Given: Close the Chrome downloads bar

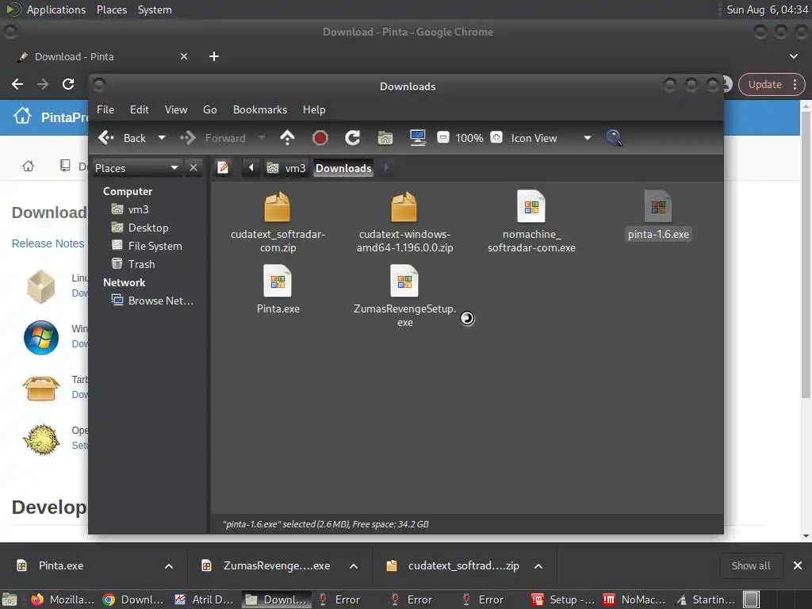Looking at the screenshot, I should coord(798,566).
